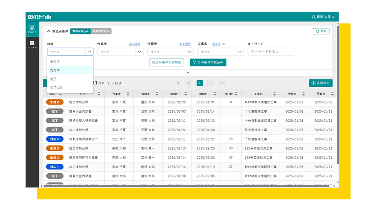Click 中央自動車道拡幅工事 cell
The height and width of the screenshot is (211, 376).
click(261, 120)
